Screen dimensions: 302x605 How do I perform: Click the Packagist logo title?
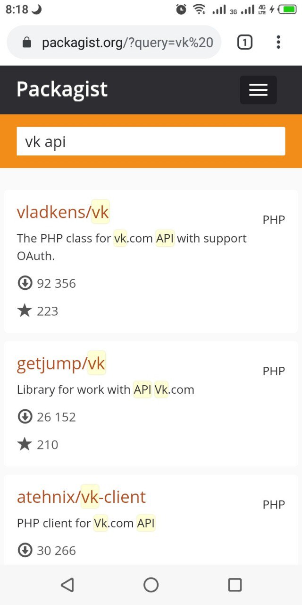click(x=62, y=89)
